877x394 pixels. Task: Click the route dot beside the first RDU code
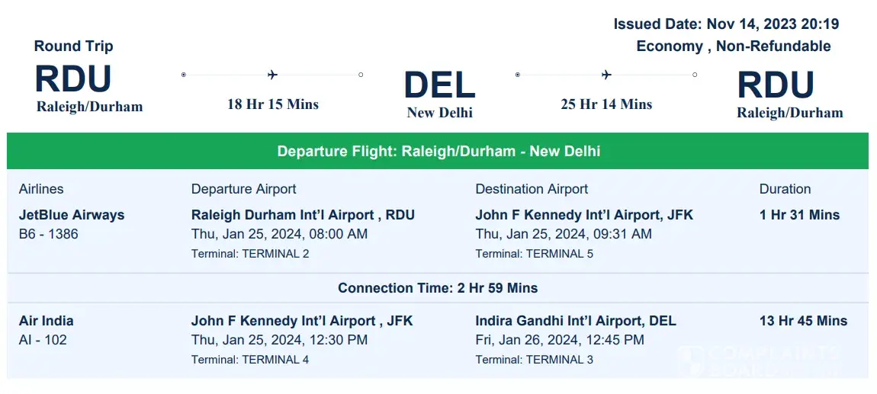[184, 75]
